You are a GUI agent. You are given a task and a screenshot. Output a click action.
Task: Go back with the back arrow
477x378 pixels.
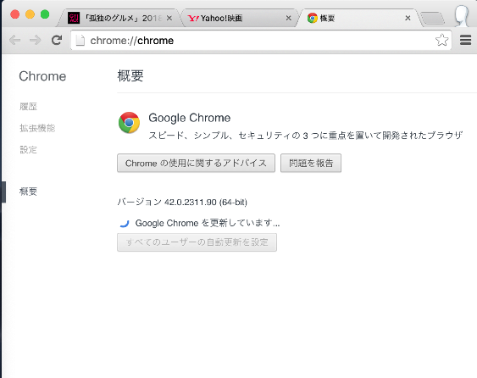(x=14, y=40)
